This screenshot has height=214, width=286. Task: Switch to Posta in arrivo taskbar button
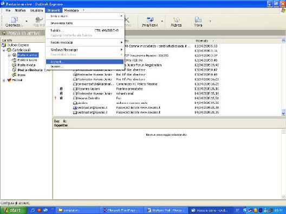click(x=211, y=210)
